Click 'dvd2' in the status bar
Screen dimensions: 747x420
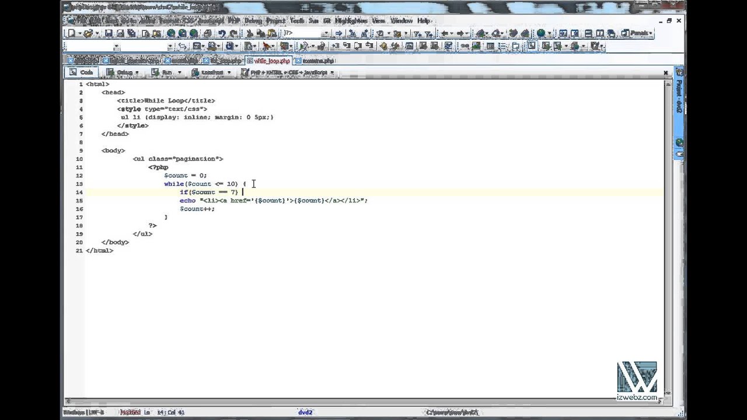point(305,412)
